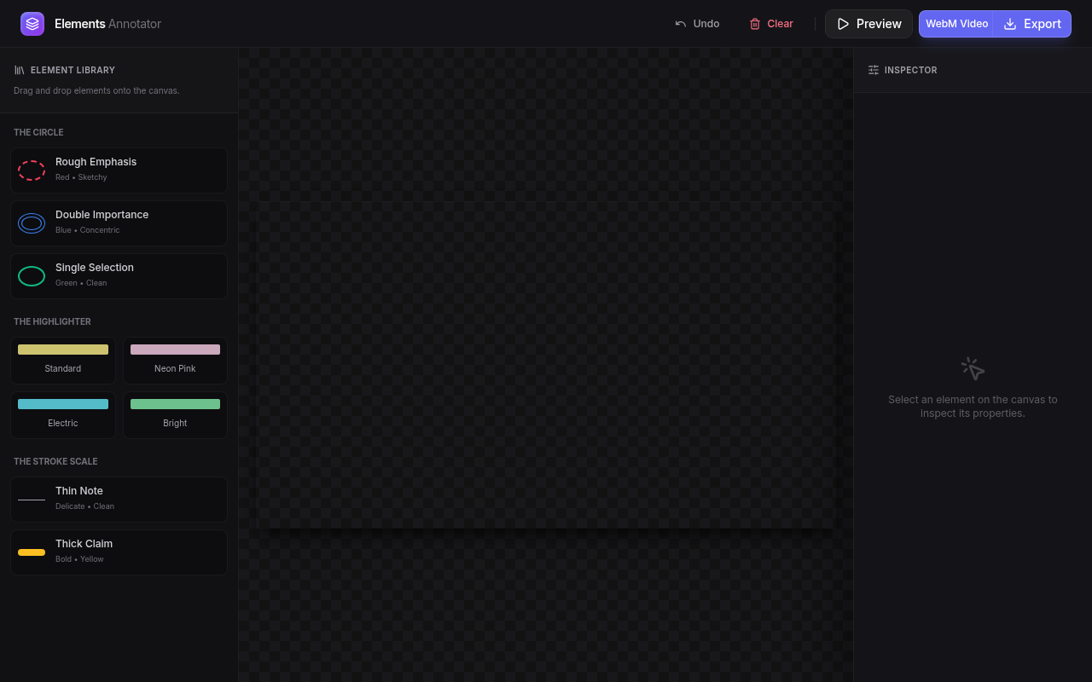Open the Preview playback

coord(868,24)
